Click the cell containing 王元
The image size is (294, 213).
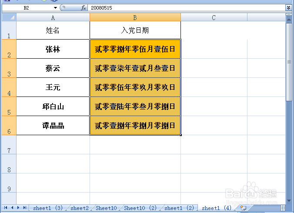tap(53, 87)
